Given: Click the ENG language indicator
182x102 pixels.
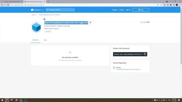Looking at the screenshot, I should pyautogui.click(x=169, y=100).
